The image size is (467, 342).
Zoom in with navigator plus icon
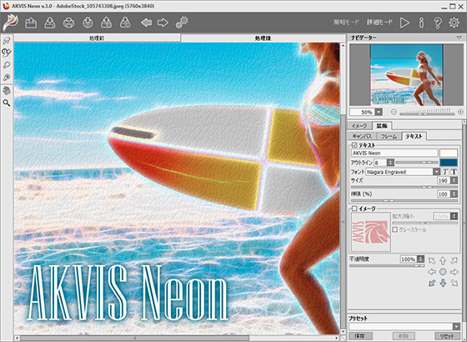(x=460, y=112)
